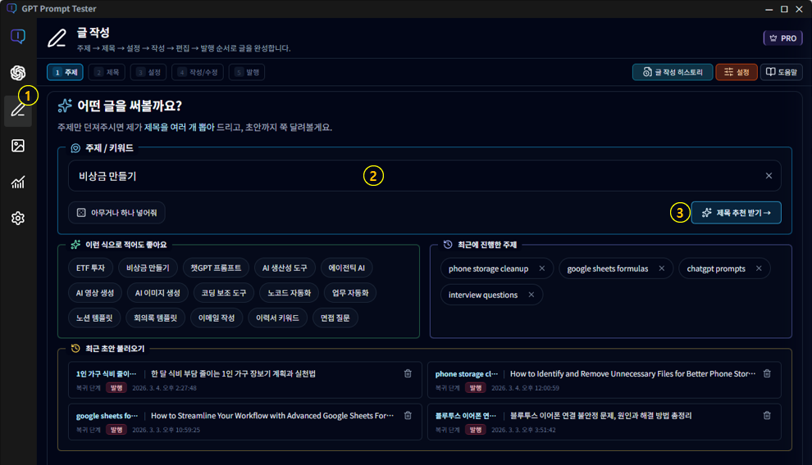Click 제목 추천 받기 button
Image resolution: width=812 pixels, height=465 pixels.
click(736, 213)
